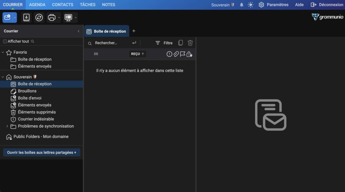Viewport: 345px width, 192px height.
Task: Expand Problèmes de synchronisation folder
Action: pos(7,126)
